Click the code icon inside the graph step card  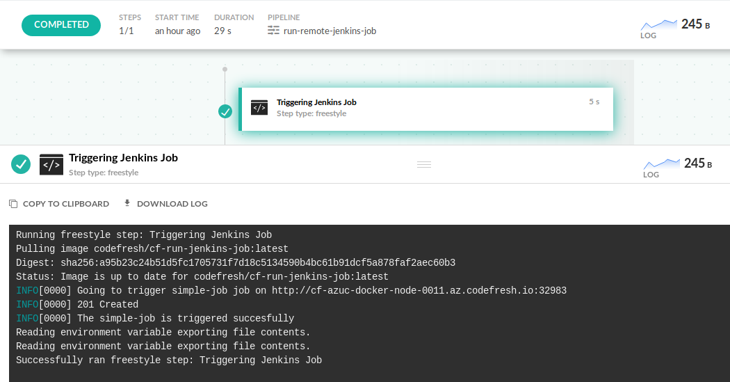259,108
